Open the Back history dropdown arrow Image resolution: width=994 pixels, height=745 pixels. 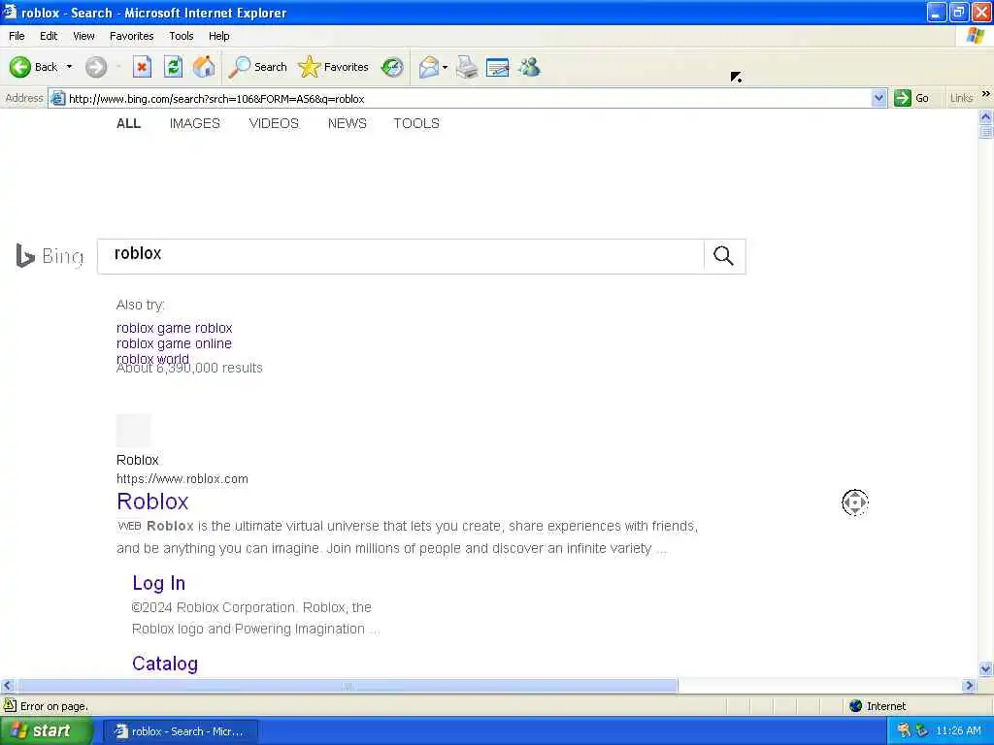(x=69, y=67)
